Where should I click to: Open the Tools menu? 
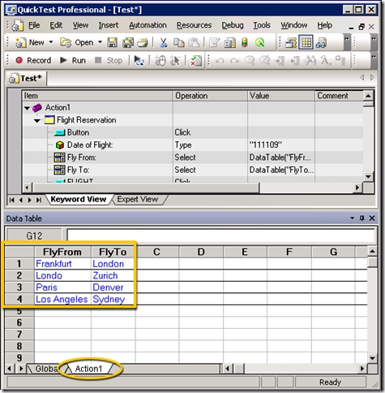coord(262,25)
